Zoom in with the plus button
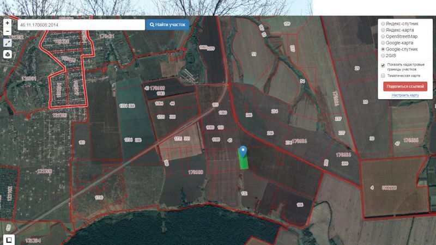Viewport: 436px width, 245px height. (x=7, y=23)
